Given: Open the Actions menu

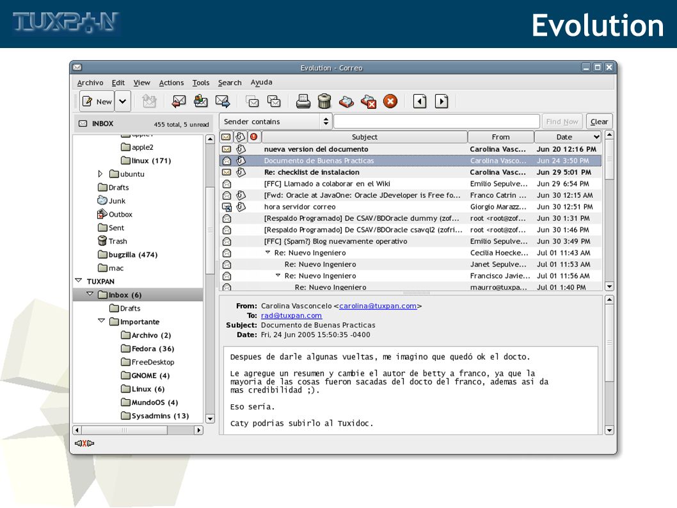Looking at the screenshot, I should [171, 83].
